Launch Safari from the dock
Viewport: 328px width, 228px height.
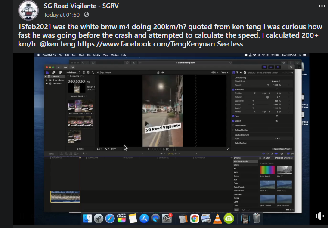click(110, 218)
